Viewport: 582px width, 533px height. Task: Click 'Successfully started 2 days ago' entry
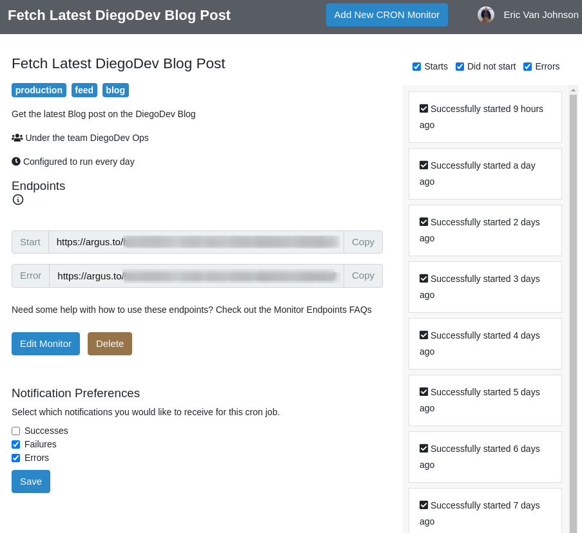pos(485,230)
